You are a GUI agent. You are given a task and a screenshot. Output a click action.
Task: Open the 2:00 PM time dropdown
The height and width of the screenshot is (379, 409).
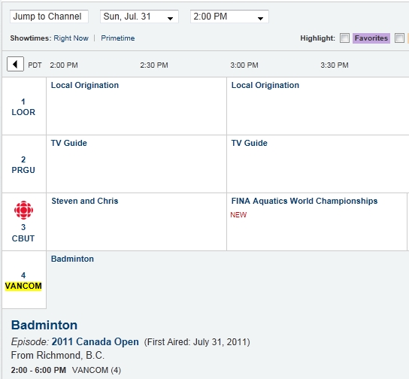point(229,17)
